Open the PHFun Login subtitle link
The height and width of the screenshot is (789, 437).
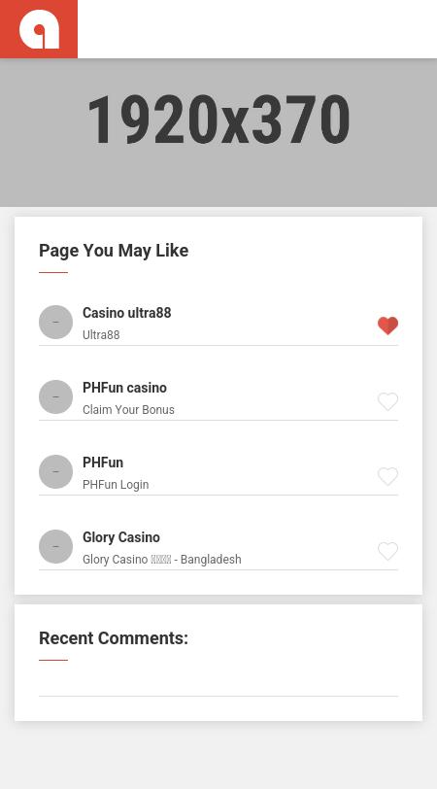(x=116, y=485)
